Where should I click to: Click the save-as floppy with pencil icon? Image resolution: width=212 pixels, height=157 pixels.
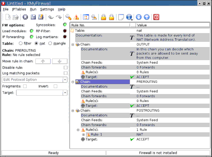point(41,17)
